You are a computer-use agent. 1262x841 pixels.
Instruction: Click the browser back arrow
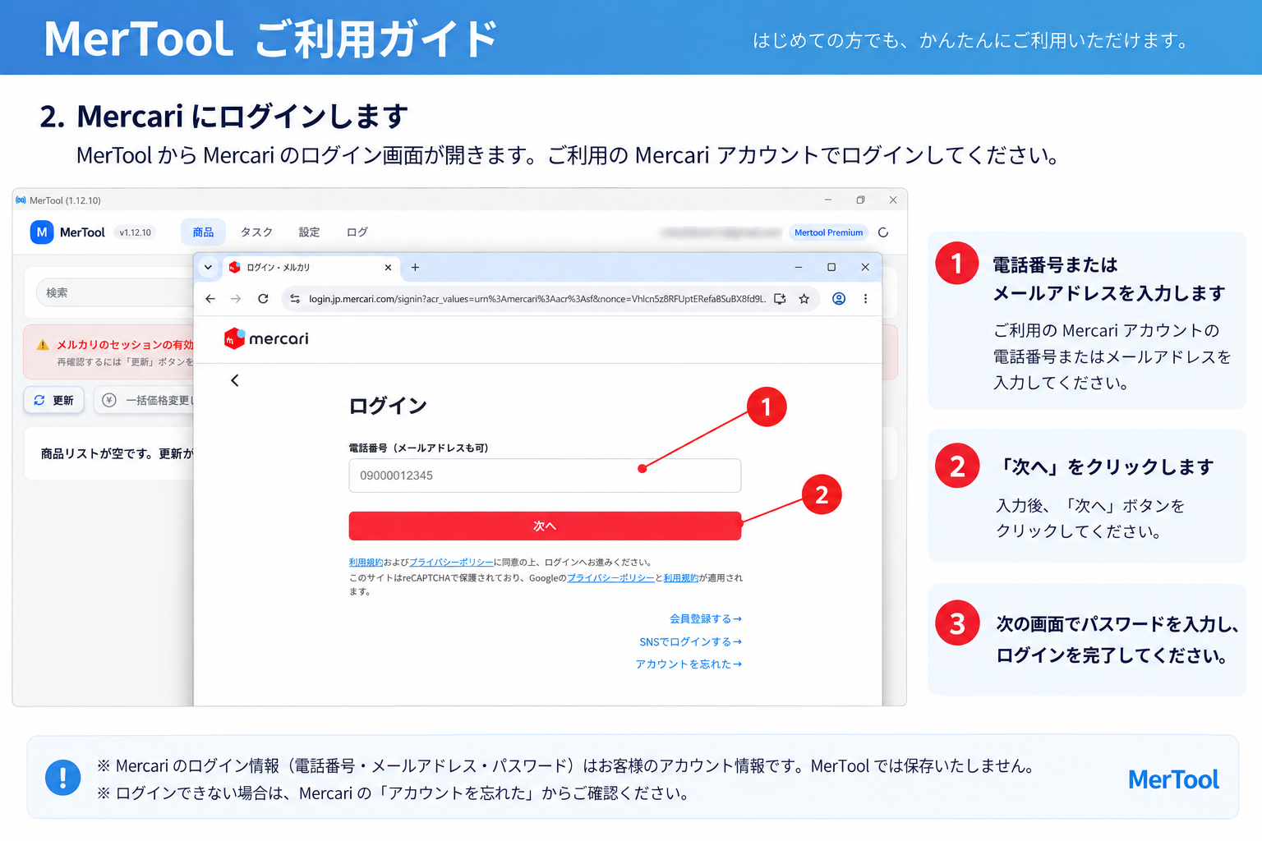pos(210,299)
